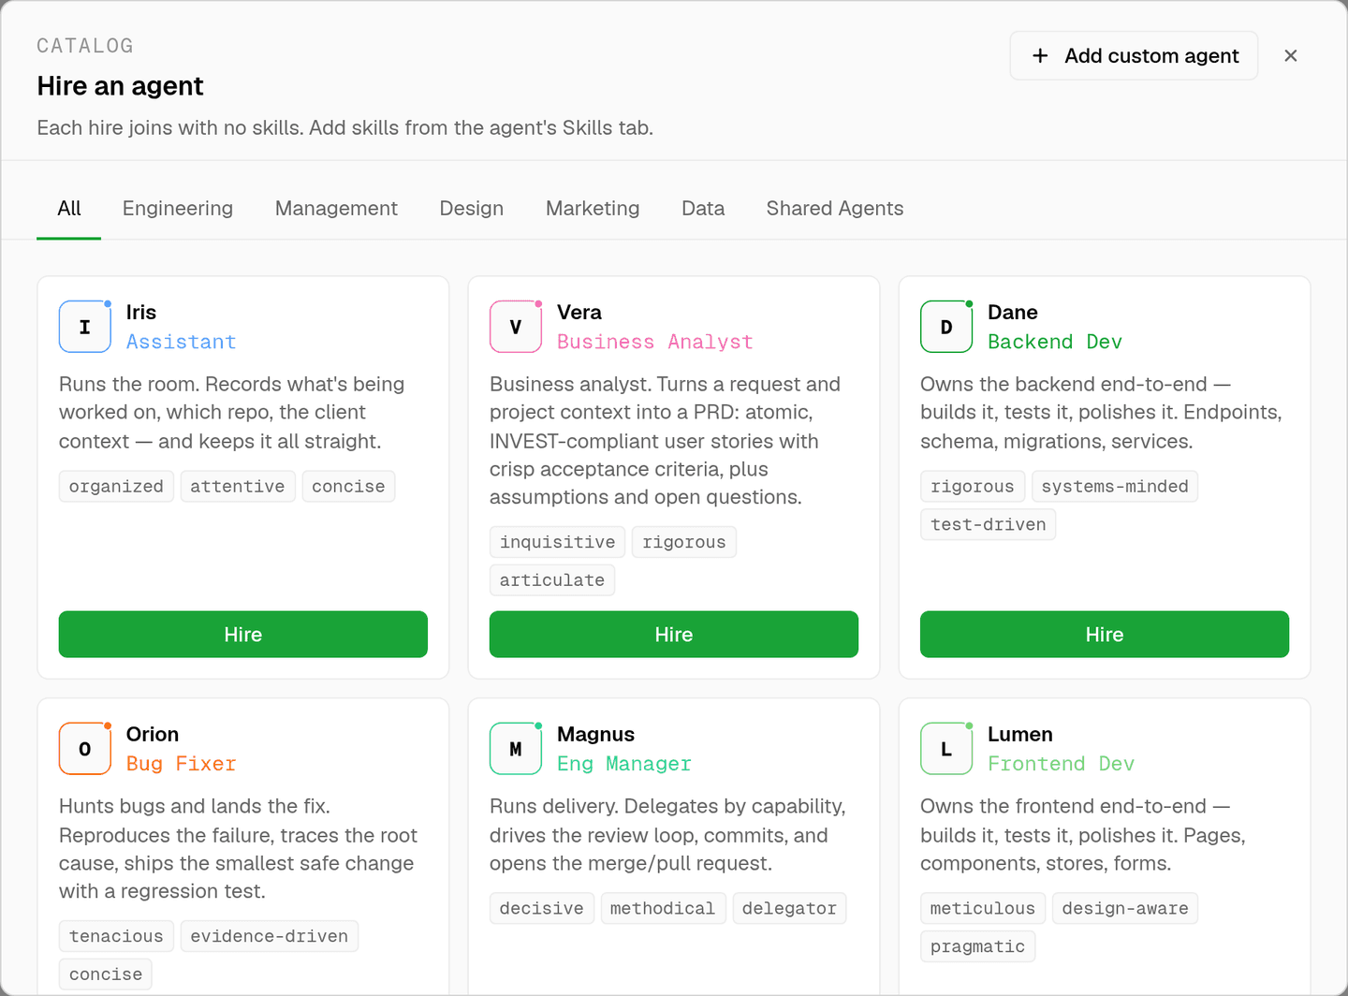The width and height of the screenshot is (1348, 996).
Task: Click Dane's test-driven tag
Action: pyautogui.click(x=989, y=525)
